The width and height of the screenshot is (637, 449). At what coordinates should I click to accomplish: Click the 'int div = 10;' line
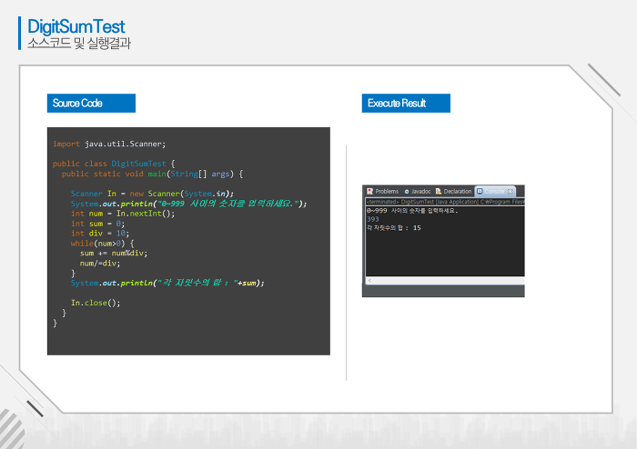point(100,234)
